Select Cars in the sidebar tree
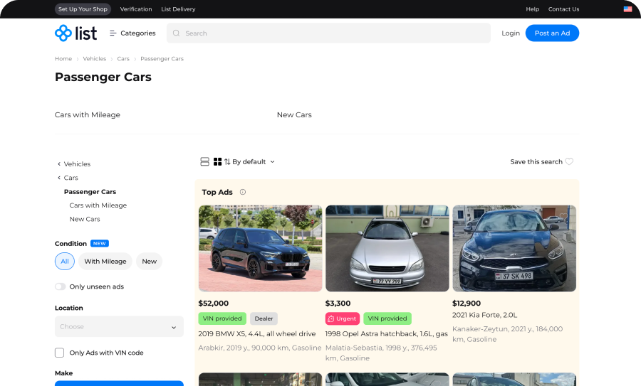641x386 pixels. [x=71, y=178]
